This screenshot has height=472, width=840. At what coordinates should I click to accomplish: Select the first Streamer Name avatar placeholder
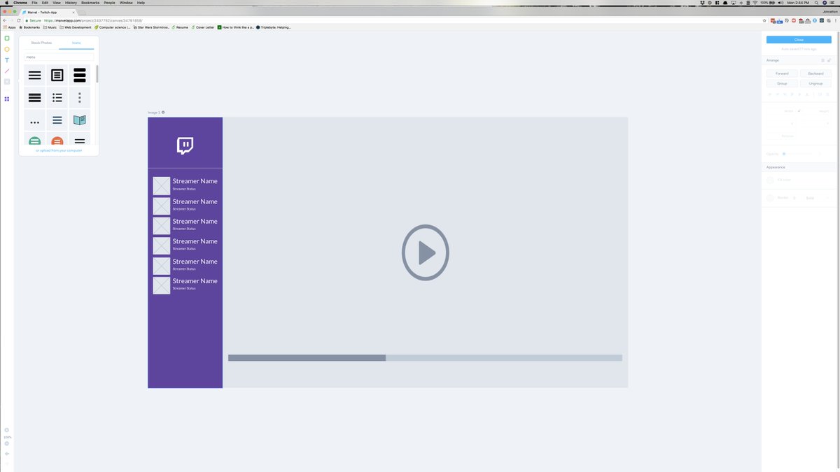162,185
